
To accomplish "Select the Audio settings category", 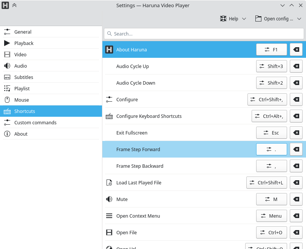I will pyautogui.click(x=51, y=66).
